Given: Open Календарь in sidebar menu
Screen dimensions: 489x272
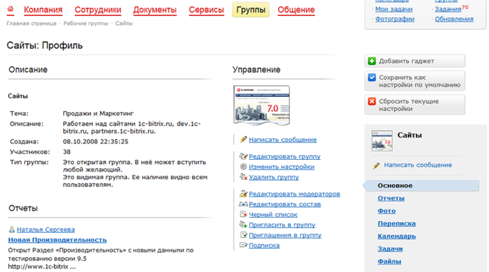Looking at the screenshot, I should click(396, 236).
